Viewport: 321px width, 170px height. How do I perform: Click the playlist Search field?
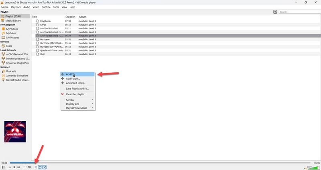pos(300,12)
